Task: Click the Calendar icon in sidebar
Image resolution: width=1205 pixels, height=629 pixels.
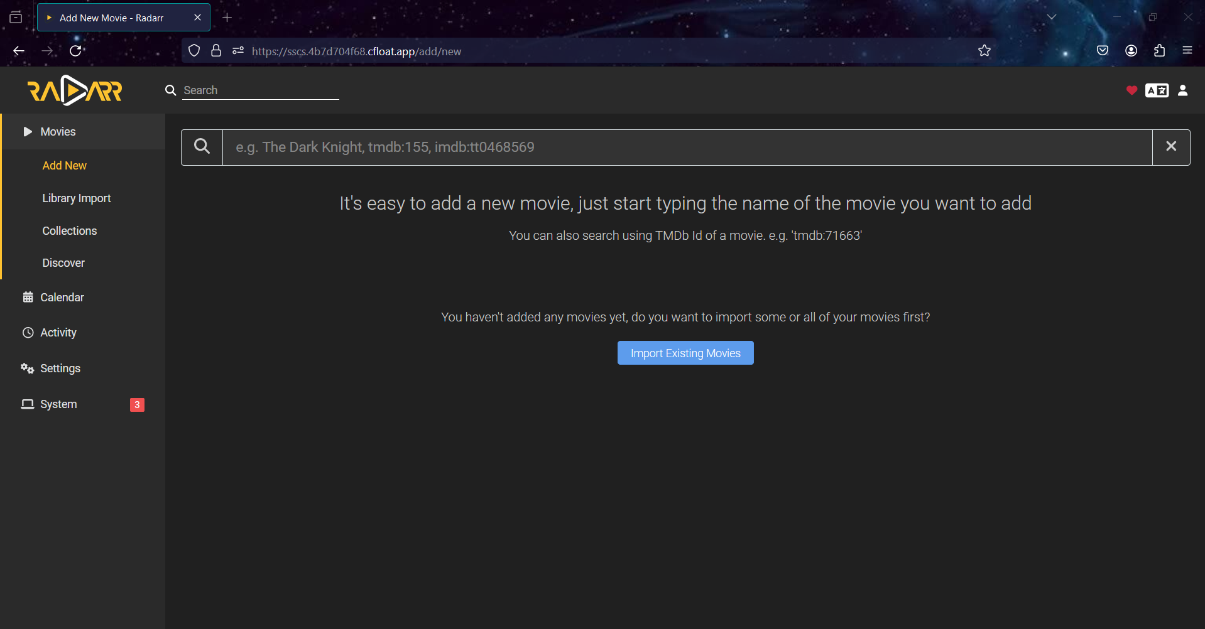Action: 28,298
